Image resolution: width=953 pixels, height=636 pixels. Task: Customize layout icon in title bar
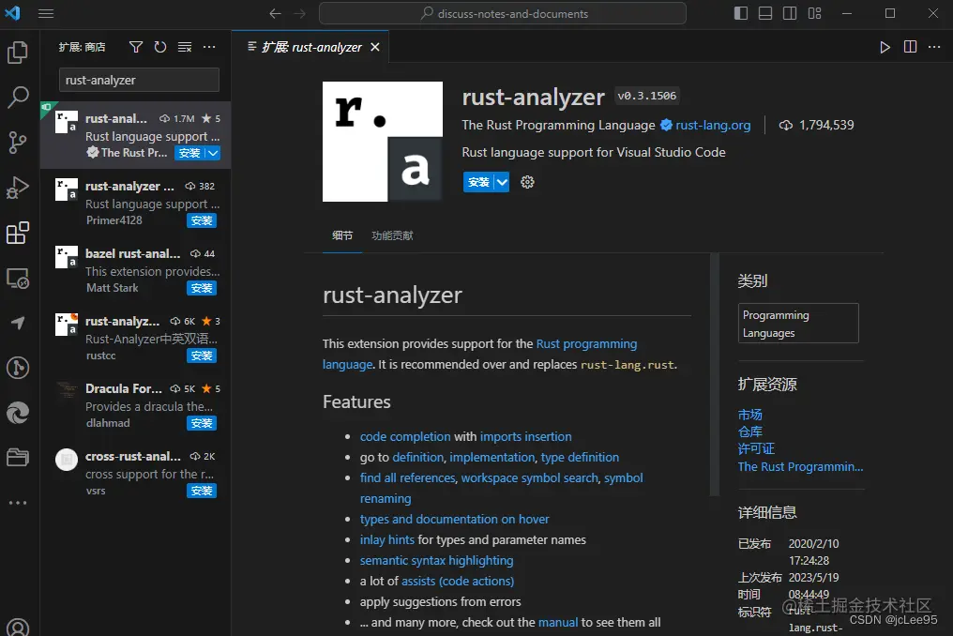[814, 13]
